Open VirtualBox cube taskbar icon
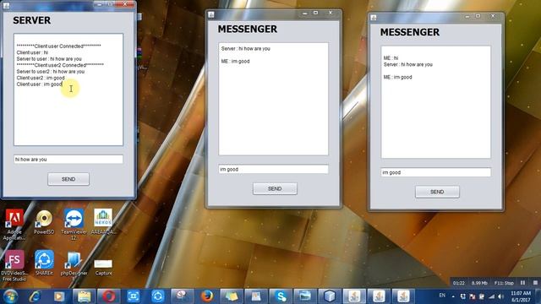The height and width of the screenshot is (304, 541). click(330, 296)
